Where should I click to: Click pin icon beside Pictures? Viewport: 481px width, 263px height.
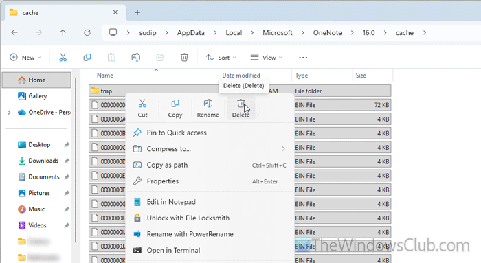(x=67, y=193)
